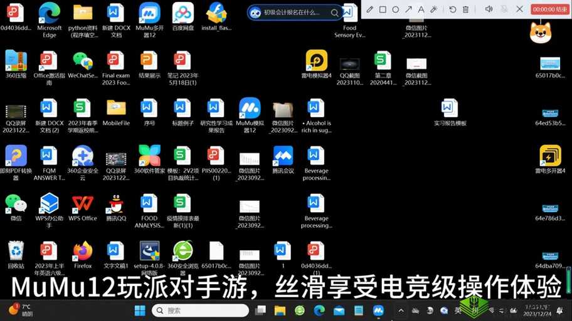
Task: Select the 雷电多开器4 shortcut
Action: [x=550, y=160]
